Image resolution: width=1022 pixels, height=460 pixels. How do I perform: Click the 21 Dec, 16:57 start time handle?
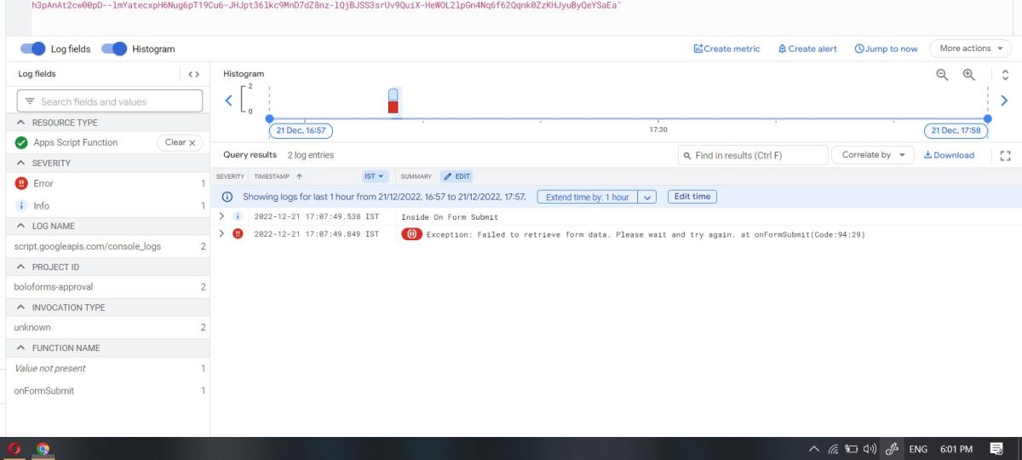pyautogui.click(x=301, y=130)
